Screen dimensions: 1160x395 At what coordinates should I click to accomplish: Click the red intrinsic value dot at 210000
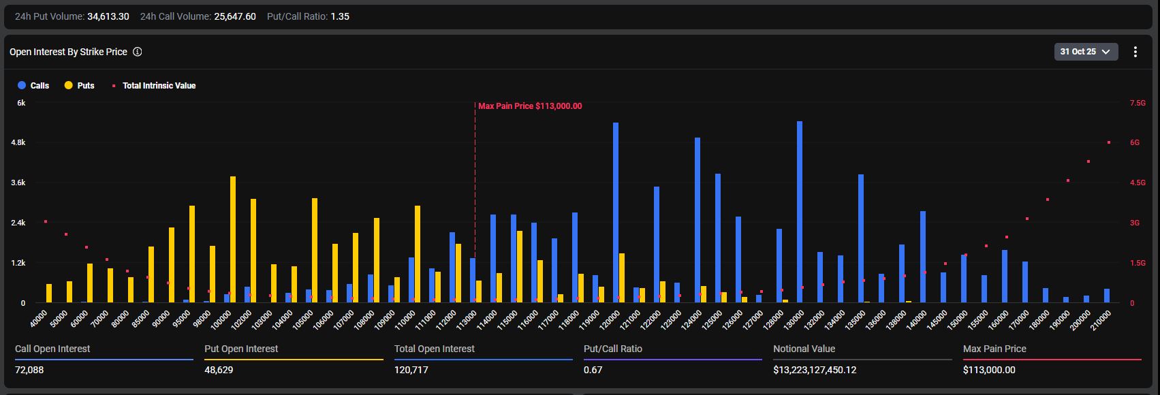(x=1109, y=142)
